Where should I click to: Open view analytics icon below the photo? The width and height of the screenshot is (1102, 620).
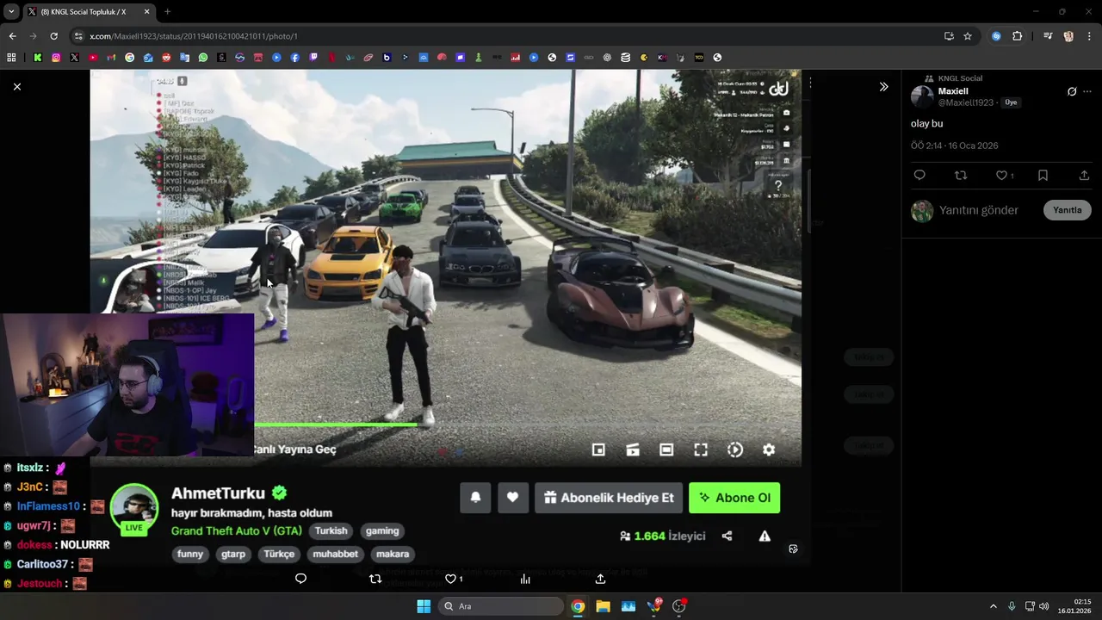[525, 579]
